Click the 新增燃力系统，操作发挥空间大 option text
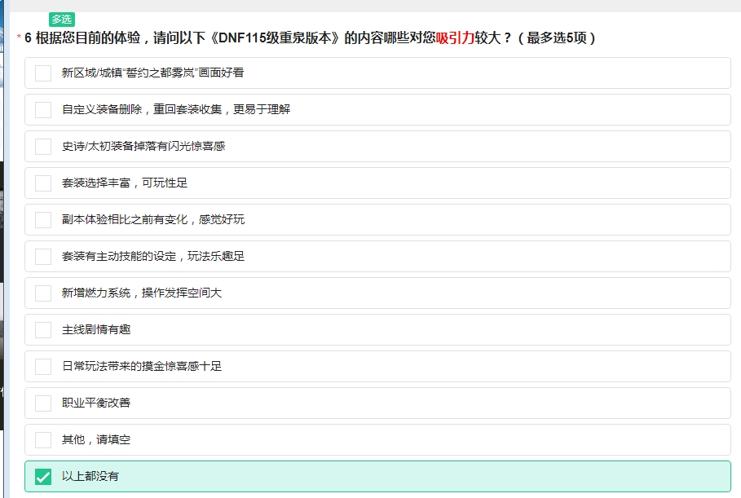This screenshot has height=498, width=741. 142,293
